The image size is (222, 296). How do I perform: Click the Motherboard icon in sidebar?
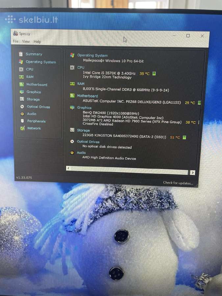pos(21,85)
